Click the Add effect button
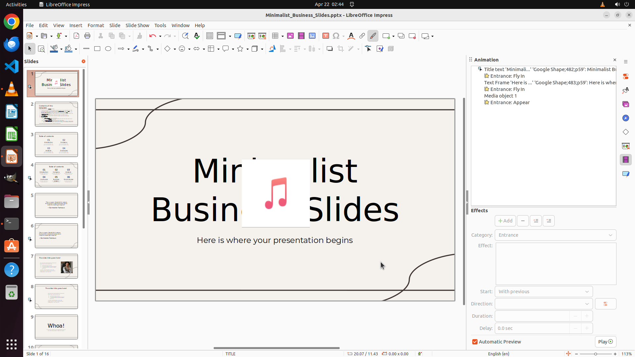The image size is (635, 357). (505, 221)
